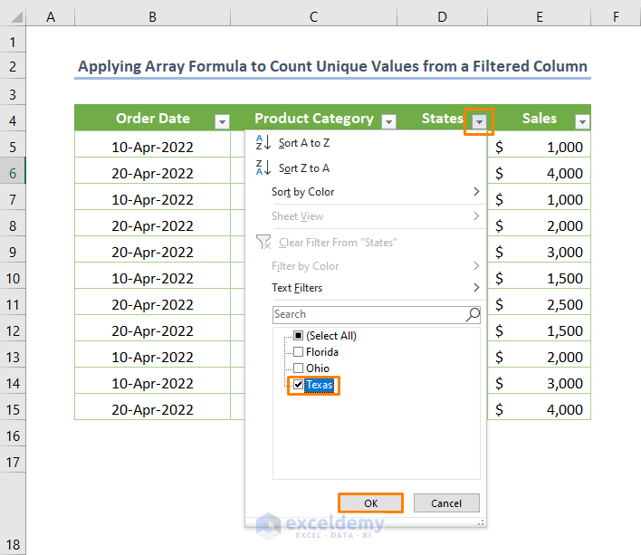Click the Sort A to Z icon
The width and height of the screenshot is (641, 555).
(263, 143)
